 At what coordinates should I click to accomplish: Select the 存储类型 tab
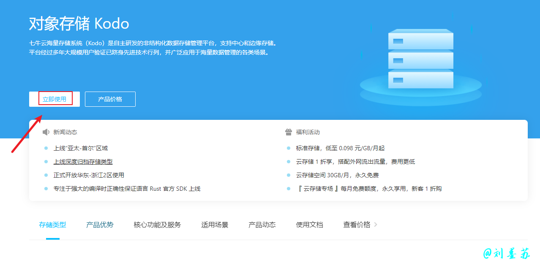click(x=53, y=225)
